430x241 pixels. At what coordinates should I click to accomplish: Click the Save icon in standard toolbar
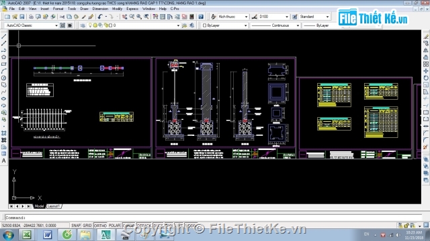click(x=22, y=17)
